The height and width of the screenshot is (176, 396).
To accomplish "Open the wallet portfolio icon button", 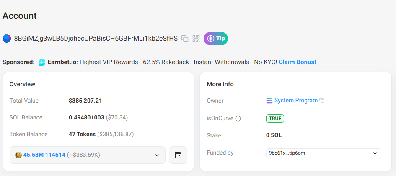I will 178,155.
